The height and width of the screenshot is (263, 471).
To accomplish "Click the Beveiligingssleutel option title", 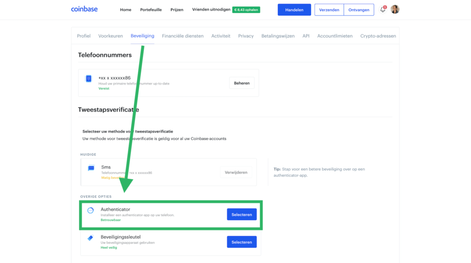I will 121,237.
